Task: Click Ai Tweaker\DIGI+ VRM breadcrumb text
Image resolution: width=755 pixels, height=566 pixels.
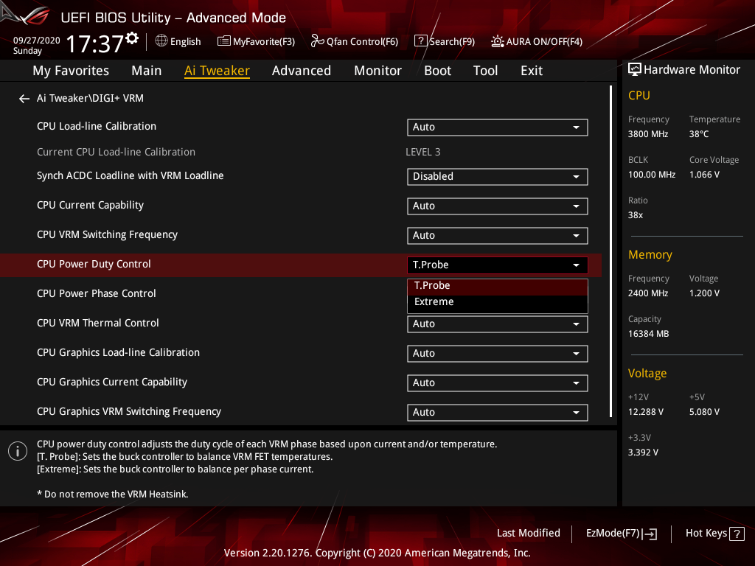Action: coord(90,98)
